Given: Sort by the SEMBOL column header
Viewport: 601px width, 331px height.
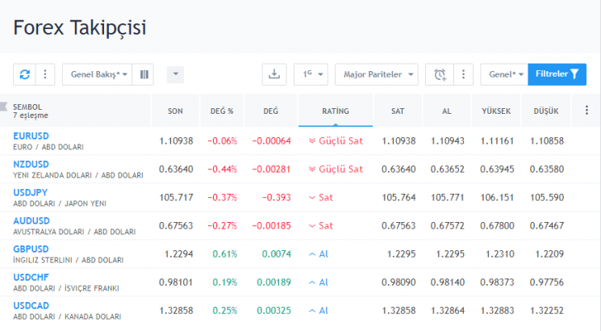Looking at the screenshot, I should pyautogui.click(x=27, y=107).
